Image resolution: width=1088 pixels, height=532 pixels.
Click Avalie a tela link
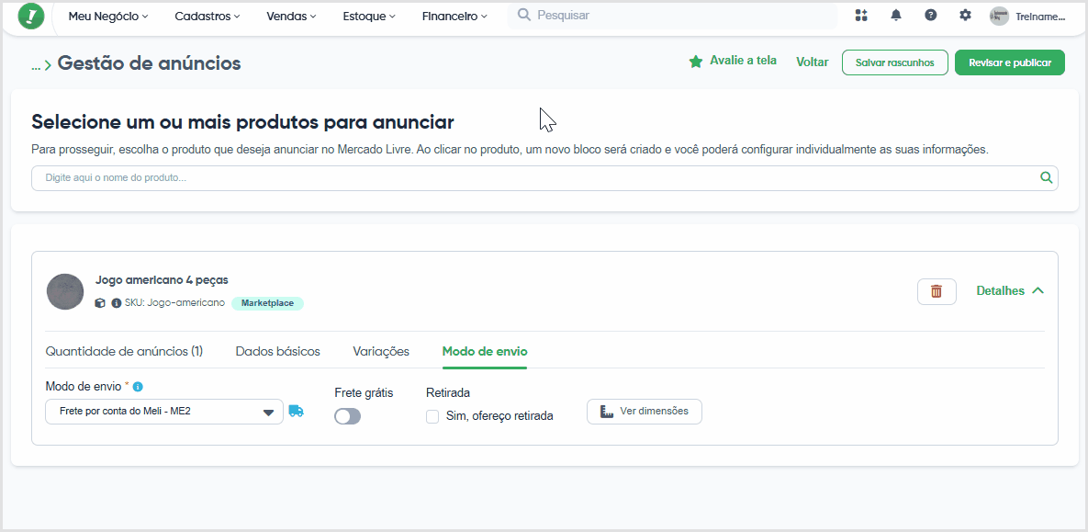(743, 61)
